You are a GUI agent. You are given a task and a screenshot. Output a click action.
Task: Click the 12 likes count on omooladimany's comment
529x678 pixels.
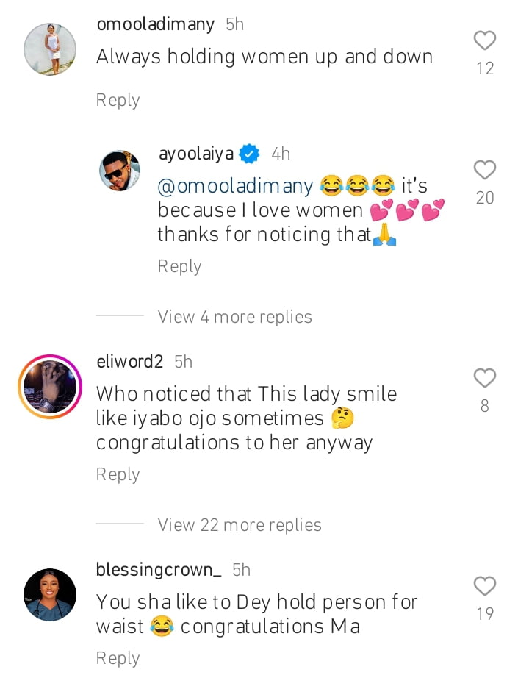click(x=484, y=68)
